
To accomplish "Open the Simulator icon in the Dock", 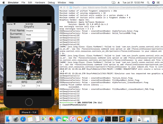I will (129, 119).
